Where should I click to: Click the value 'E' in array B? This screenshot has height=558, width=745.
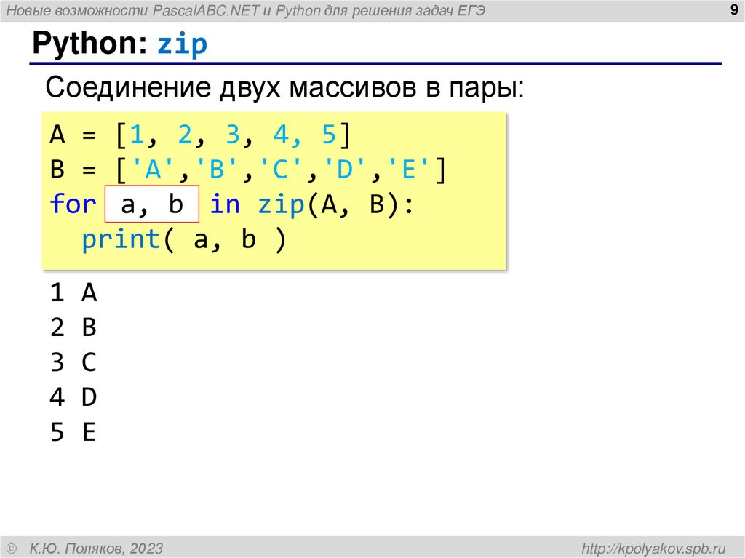click(409, 169)
